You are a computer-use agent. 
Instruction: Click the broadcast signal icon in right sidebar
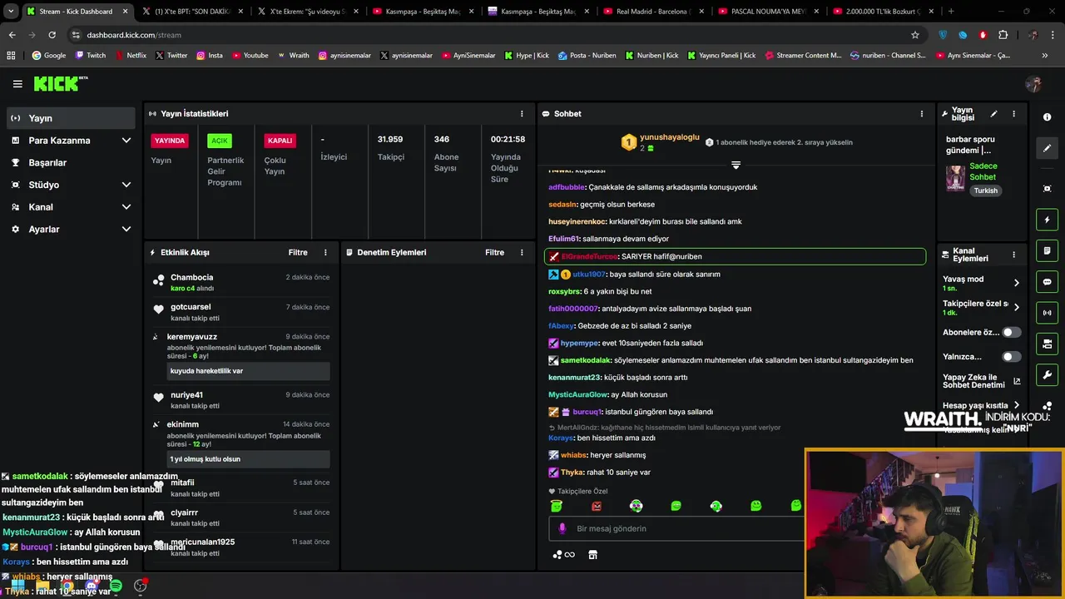[1048, 313]
